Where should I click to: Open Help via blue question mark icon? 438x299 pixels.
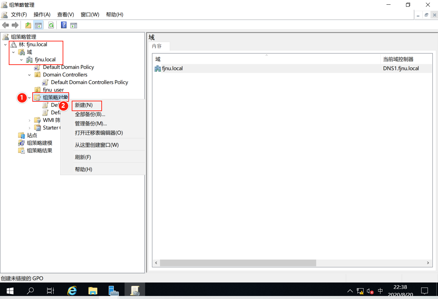click(64, 25)
